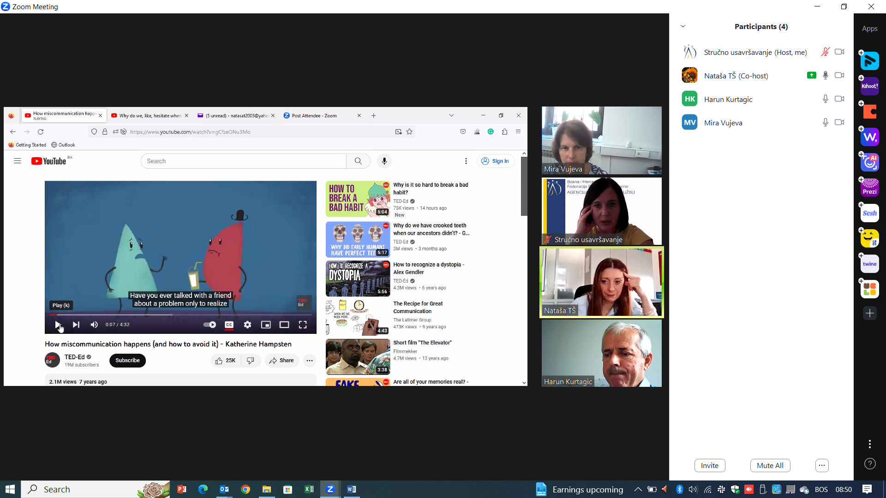Viewport: 886px width, 498px height.
Task: Toggle microphone for Nataša TŠ in participants
Action: click(x=825, y=76)
